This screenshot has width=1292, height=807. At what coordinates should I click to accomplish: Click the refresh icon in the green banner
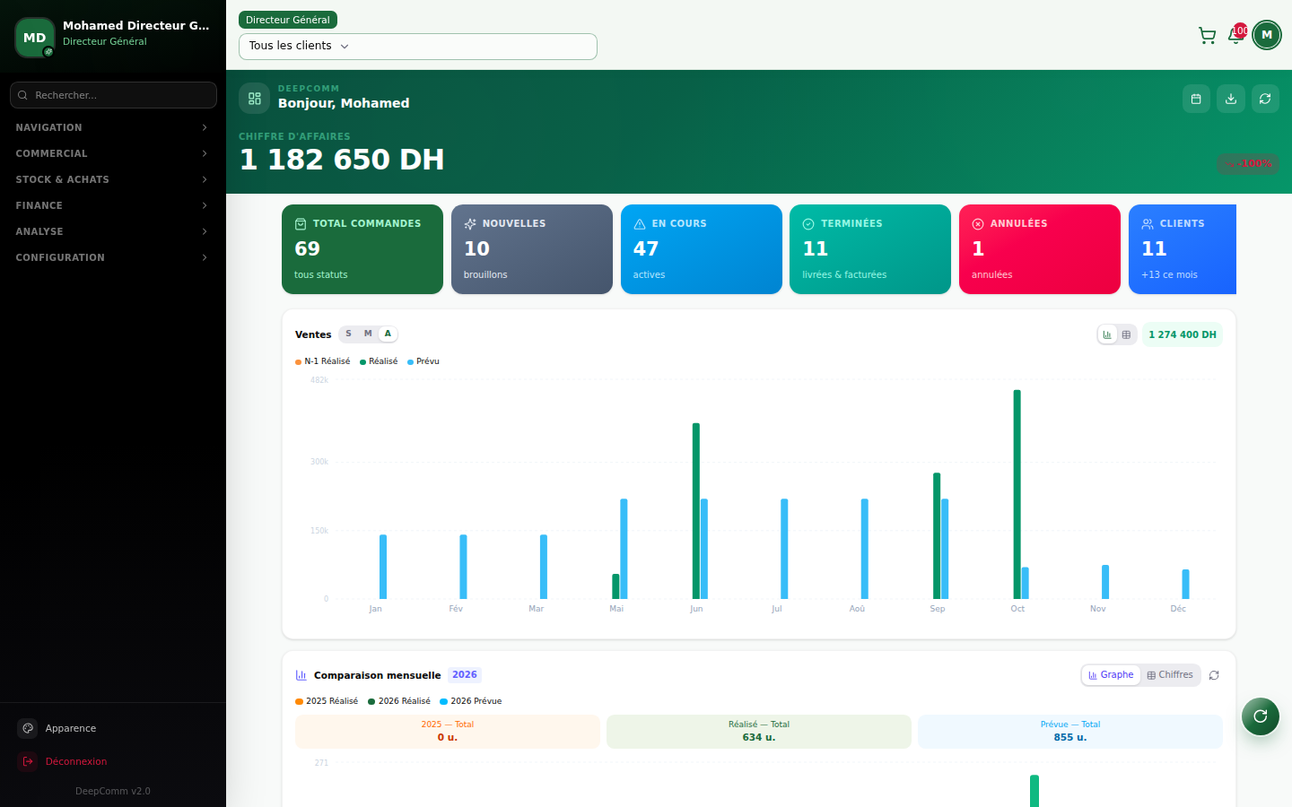[x=1265, y=99]
